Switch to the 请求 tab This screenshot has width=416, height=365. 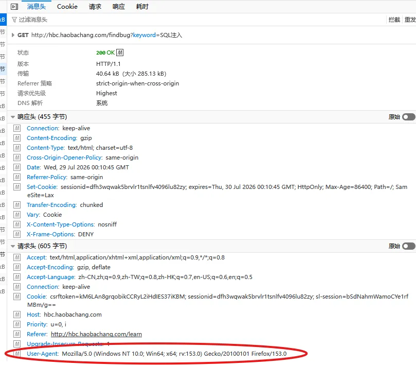[95, 7]
